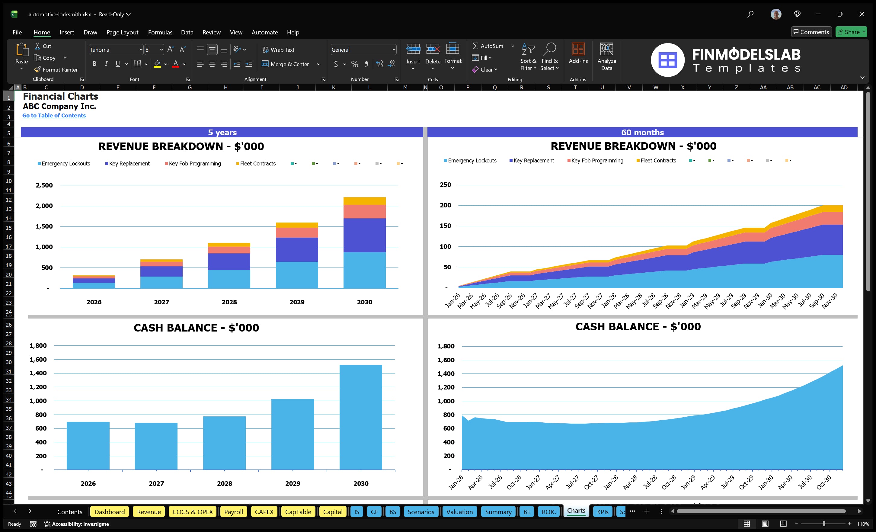The image size is (876, 532).
Task: Open Sort & Filter options
Action: point(528,57)
